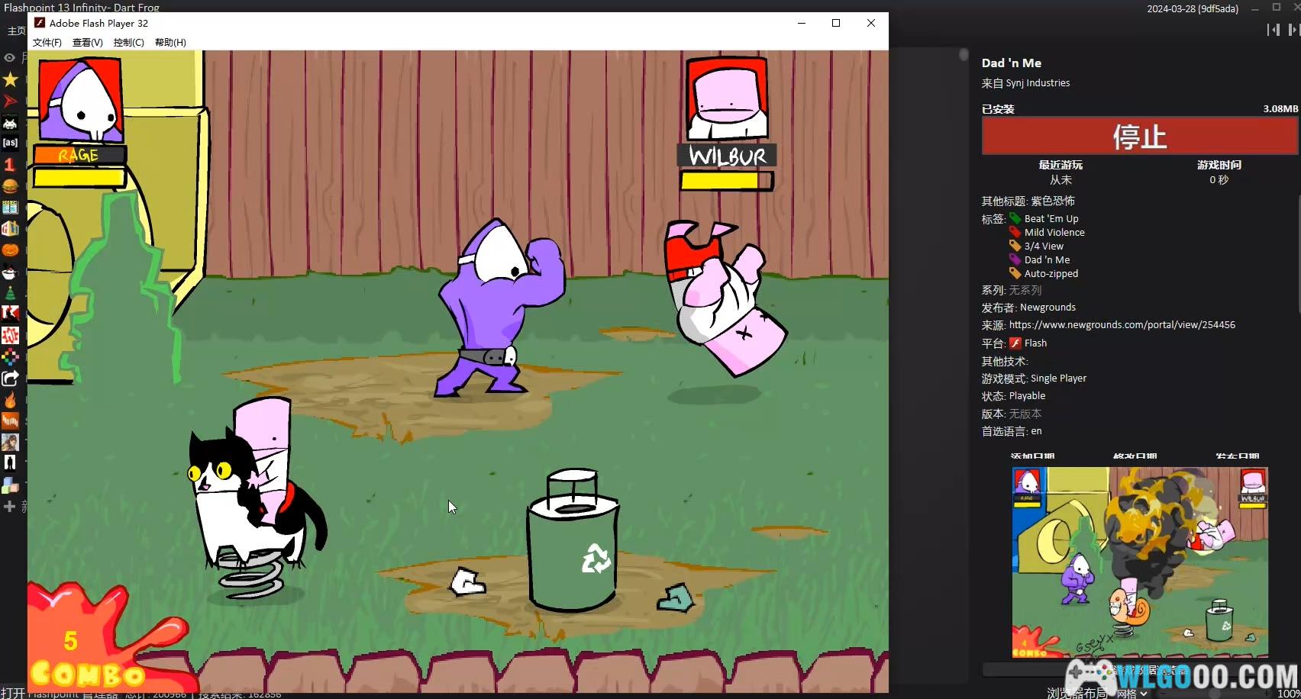Toggle right sidebar with collapse arrow icon
Screen dimensions: 1301x699
pyautogui.click(x=1293, y=30)
